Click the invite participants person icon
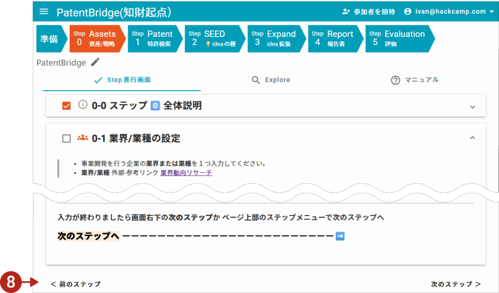 [346, 12]
